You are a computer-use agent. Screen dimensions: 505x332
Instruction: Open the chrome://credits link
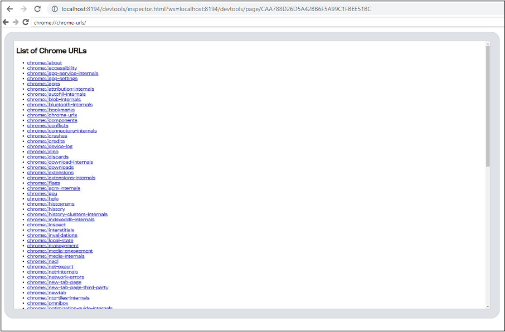pyautogui.click(x=46, y=141)
